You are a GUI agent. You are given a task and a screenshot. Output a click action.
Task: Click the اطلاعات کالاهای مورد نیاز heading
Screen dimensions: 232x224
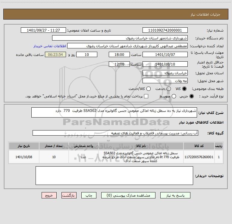pos(201,122)
